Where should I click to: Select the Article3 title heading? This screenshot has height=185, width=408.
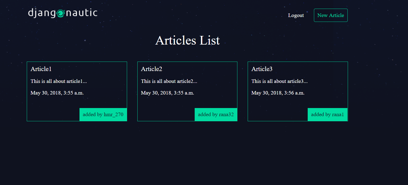pos(262,69)
